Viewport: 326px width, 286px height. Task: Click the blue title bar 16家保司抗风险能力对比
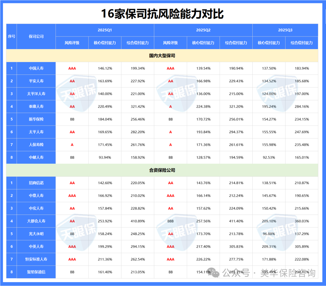(163, 12)
